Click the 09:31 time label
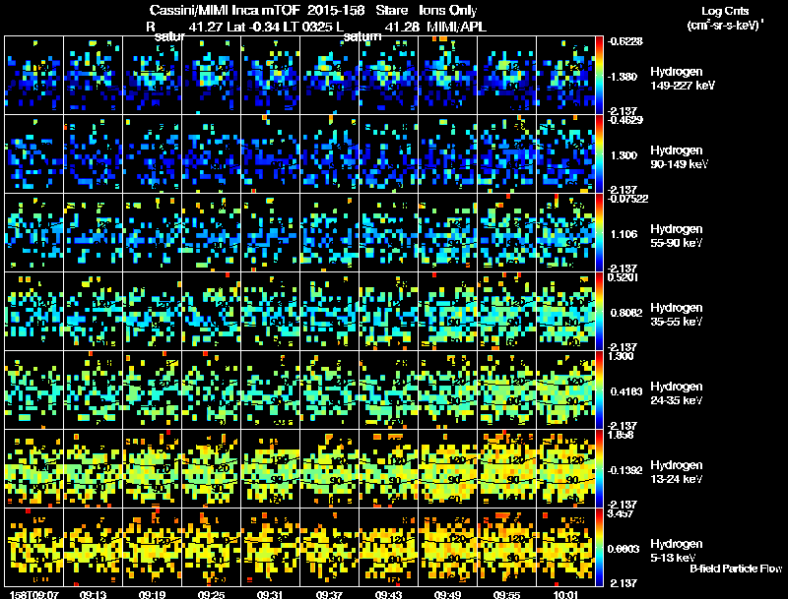 (270, 594)
